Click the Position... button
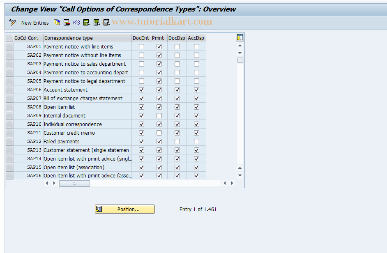 coord(124,209)
